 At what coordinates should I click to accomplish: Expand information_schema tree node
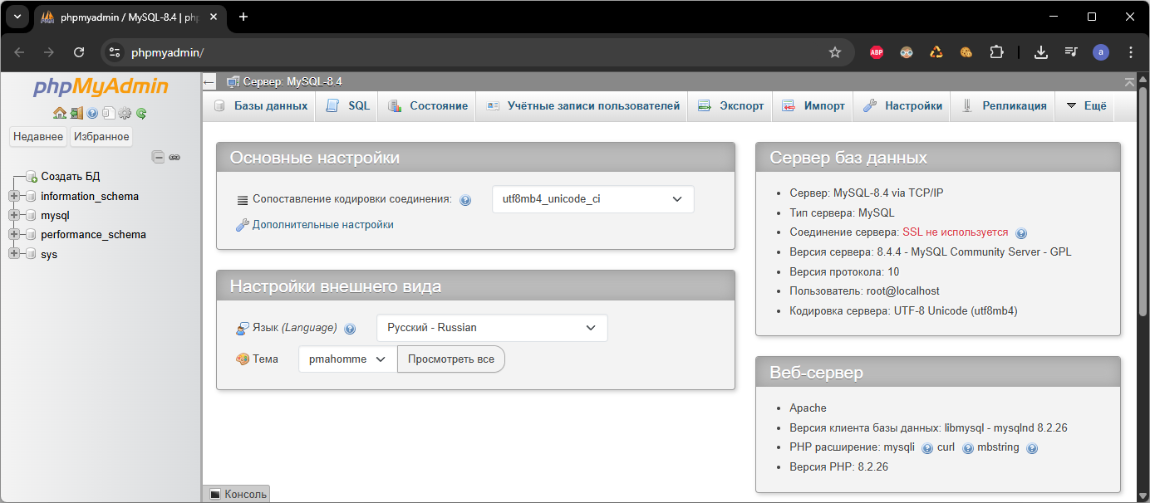(14, 197)
